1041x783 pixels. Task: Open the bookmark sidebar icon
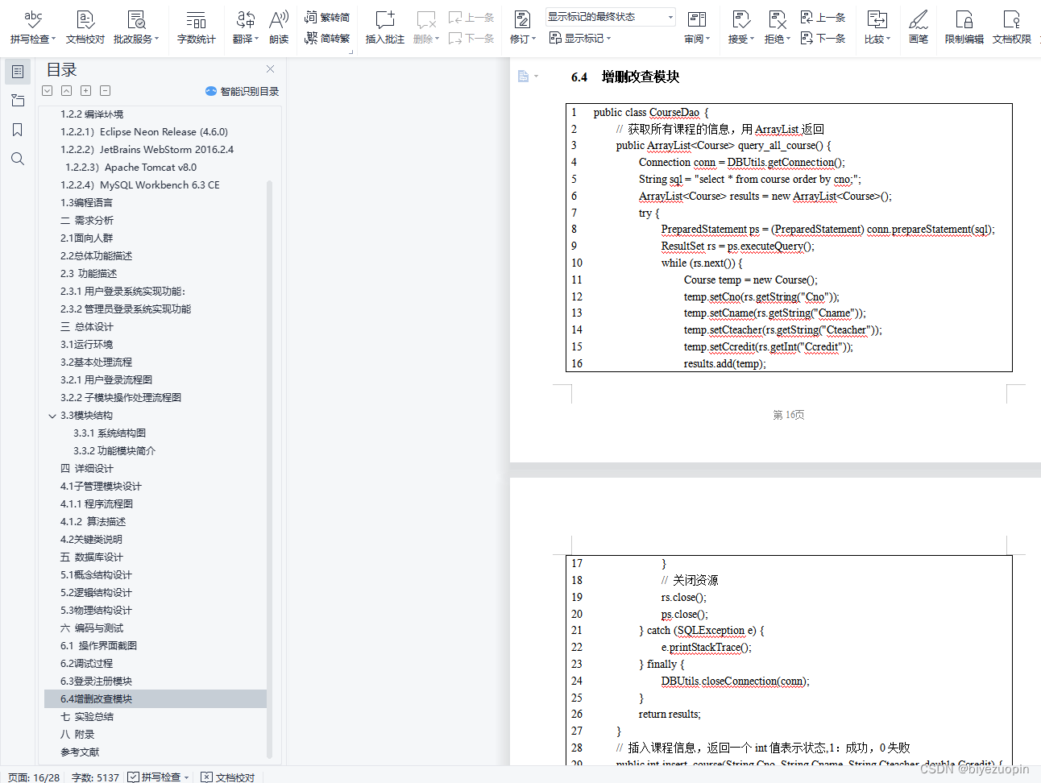(x=18, y=130)
